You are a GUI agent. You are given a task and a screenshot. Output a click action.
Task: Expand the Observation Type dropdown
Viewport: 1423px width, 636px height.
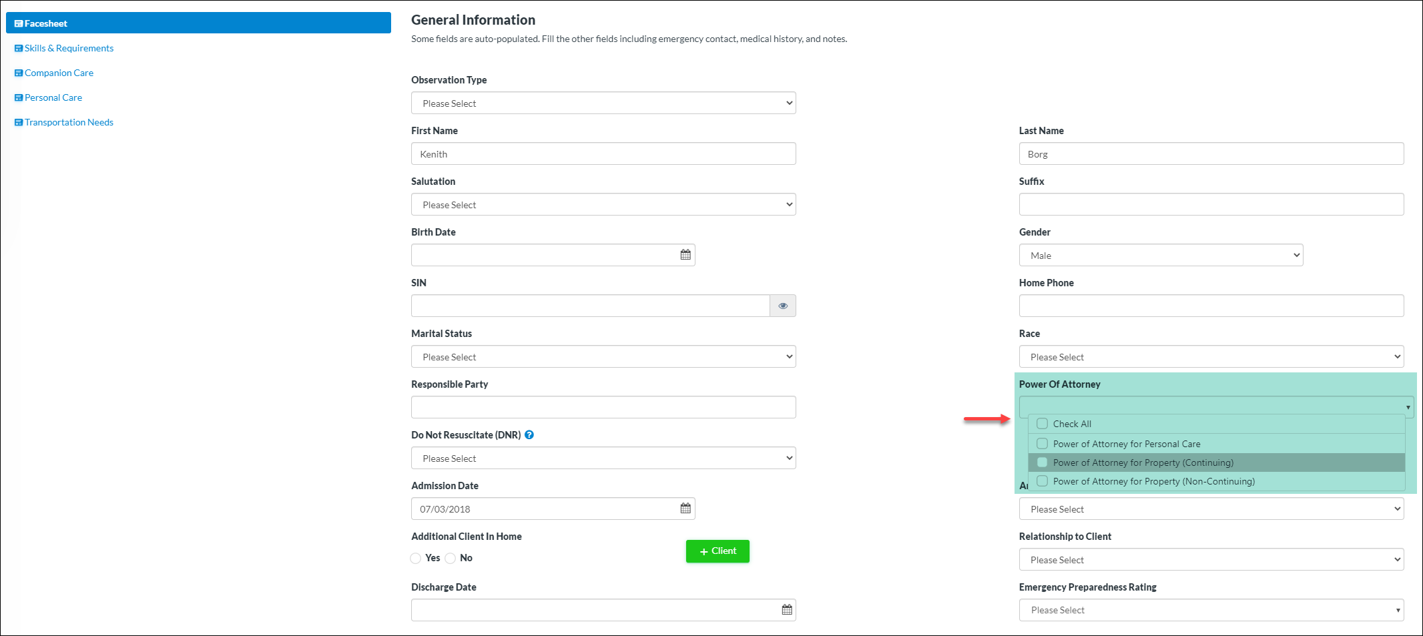point(603,103)
